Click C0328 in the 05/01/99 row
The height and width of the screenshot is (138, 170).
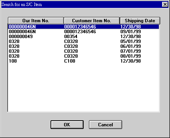click(x=71, y=41)
